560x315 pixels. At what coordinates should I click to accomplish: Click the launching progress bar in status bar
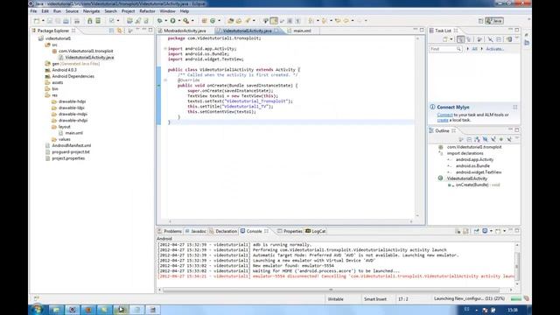click(515, 299)
